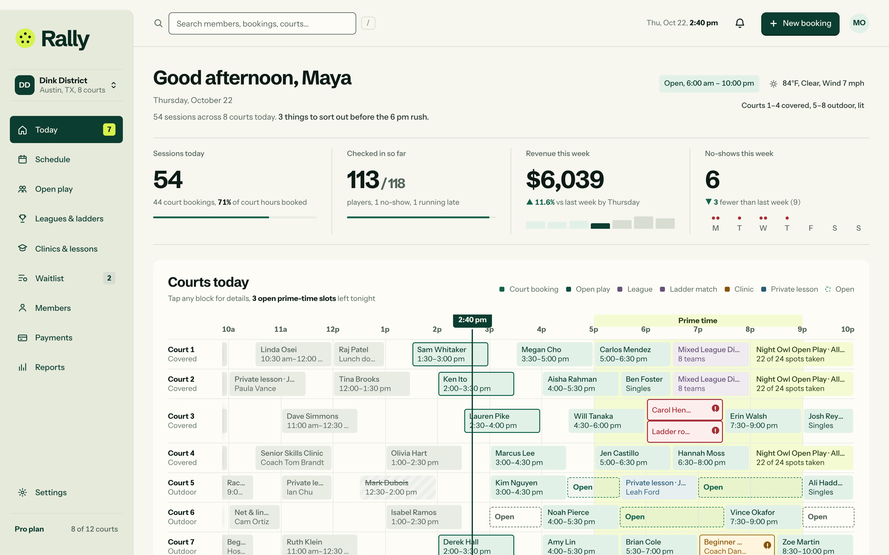Click the 2:40 pm current time marker
The width and height of the screenshot is (889, 555).
pos(472,320)
